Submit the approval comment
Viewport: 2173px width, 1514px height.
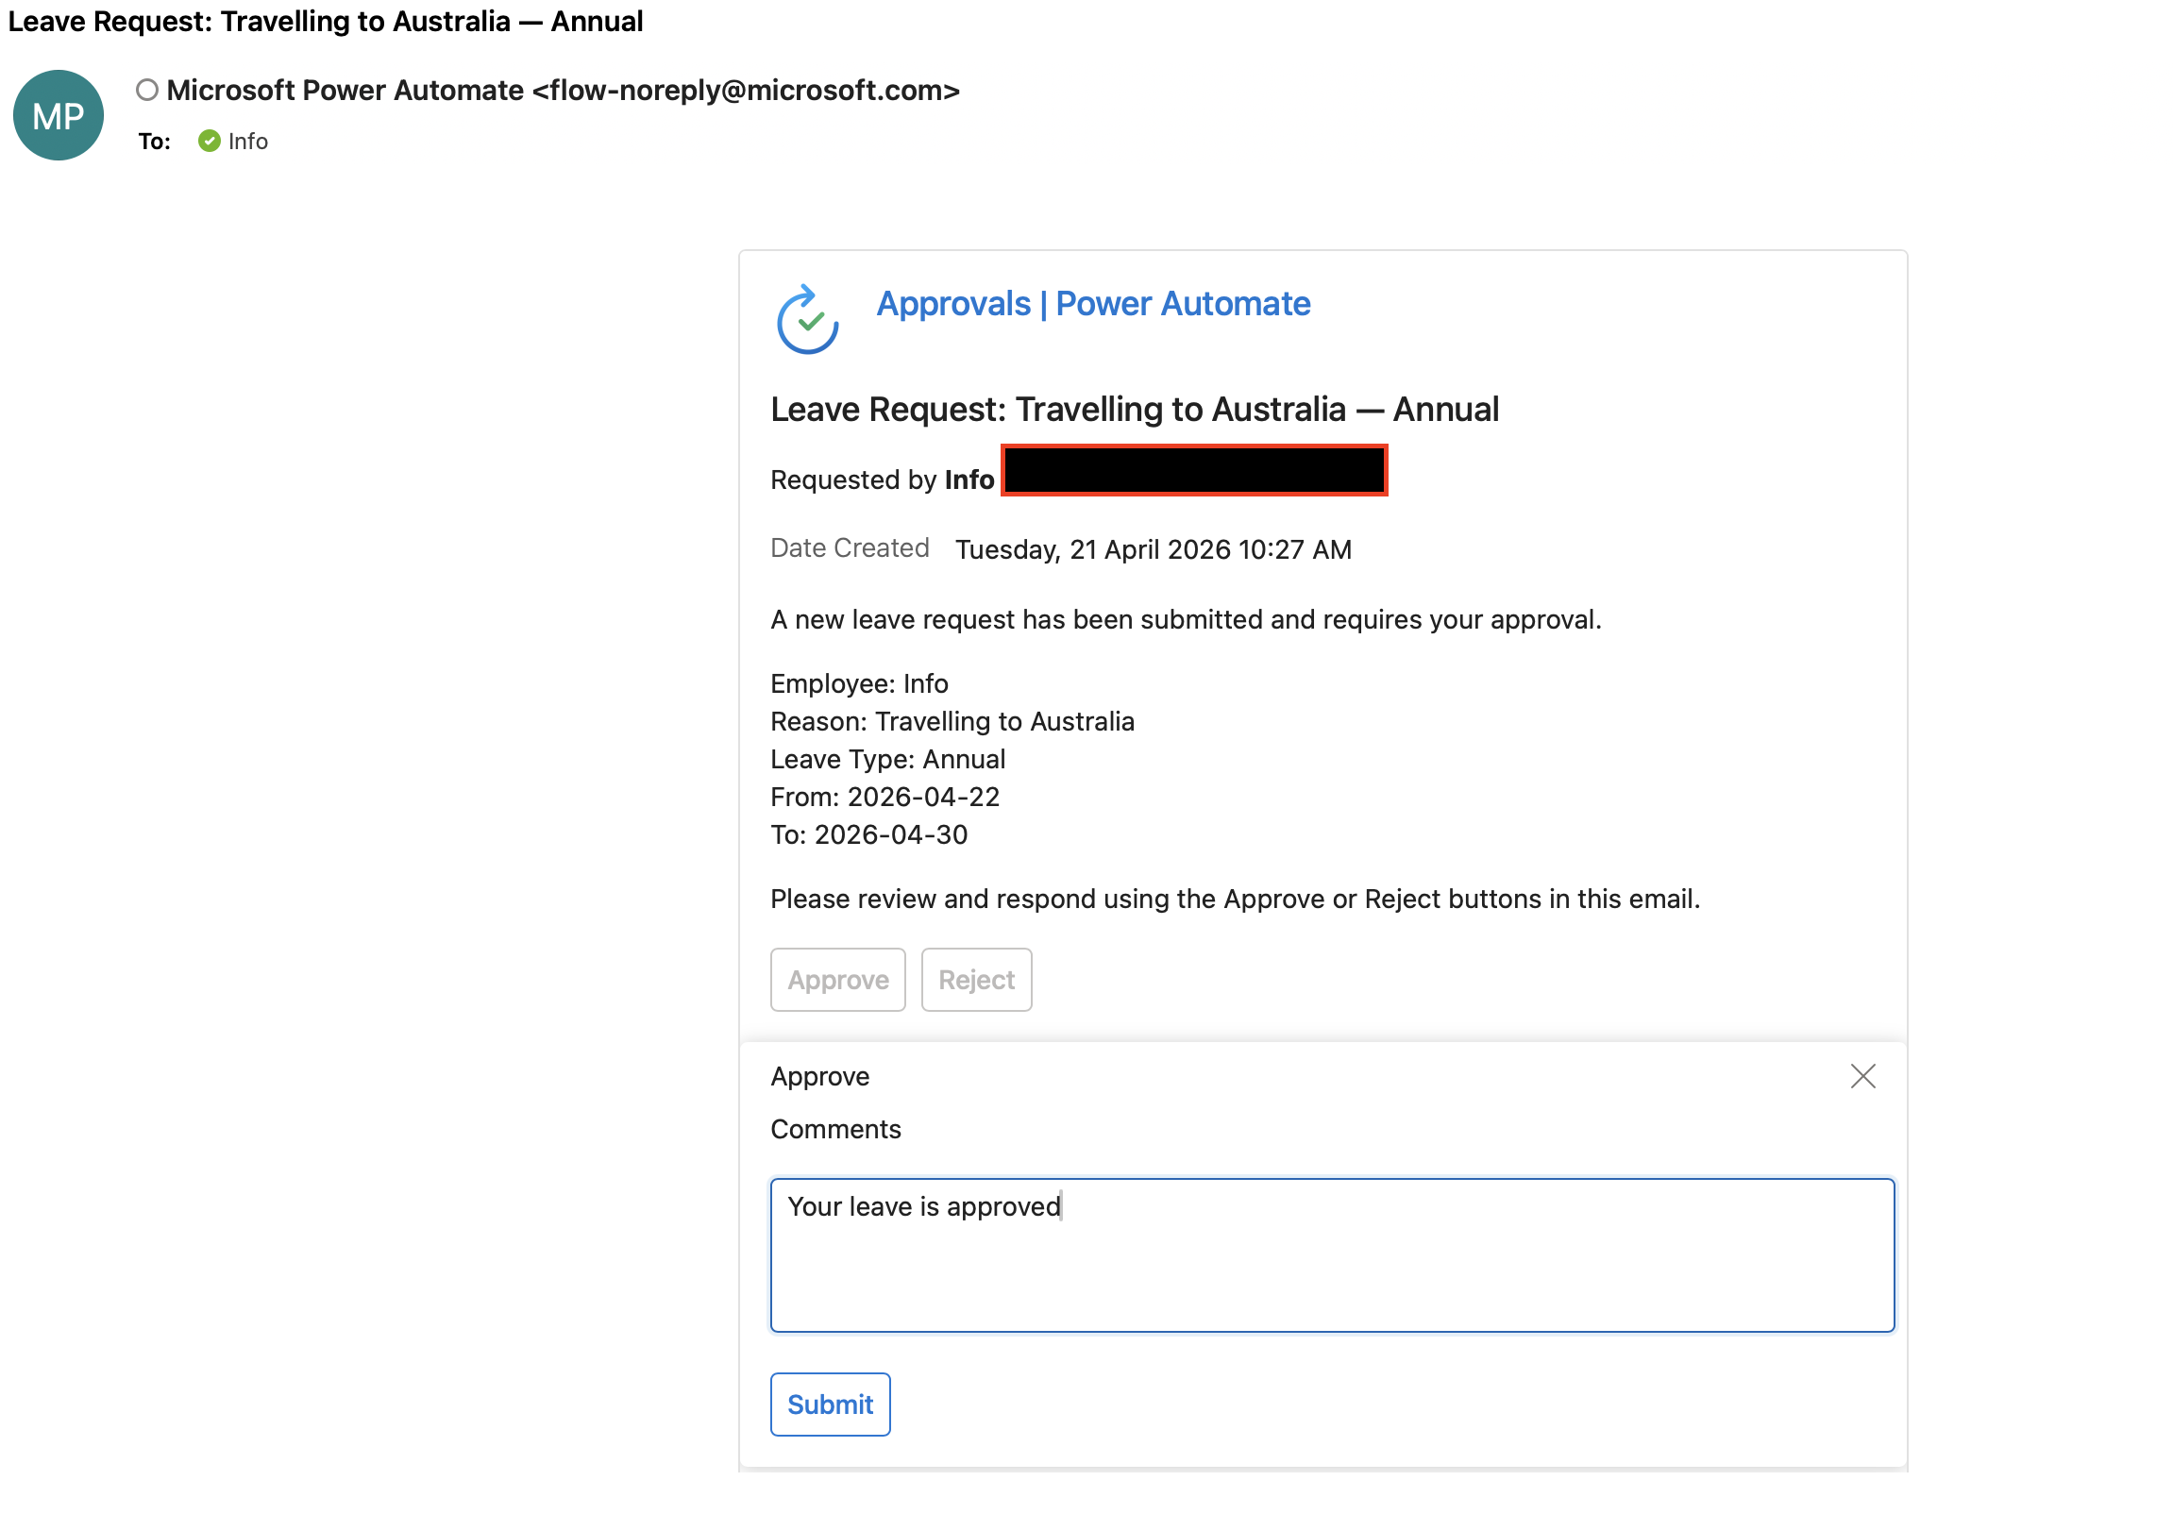point(829,1405)
